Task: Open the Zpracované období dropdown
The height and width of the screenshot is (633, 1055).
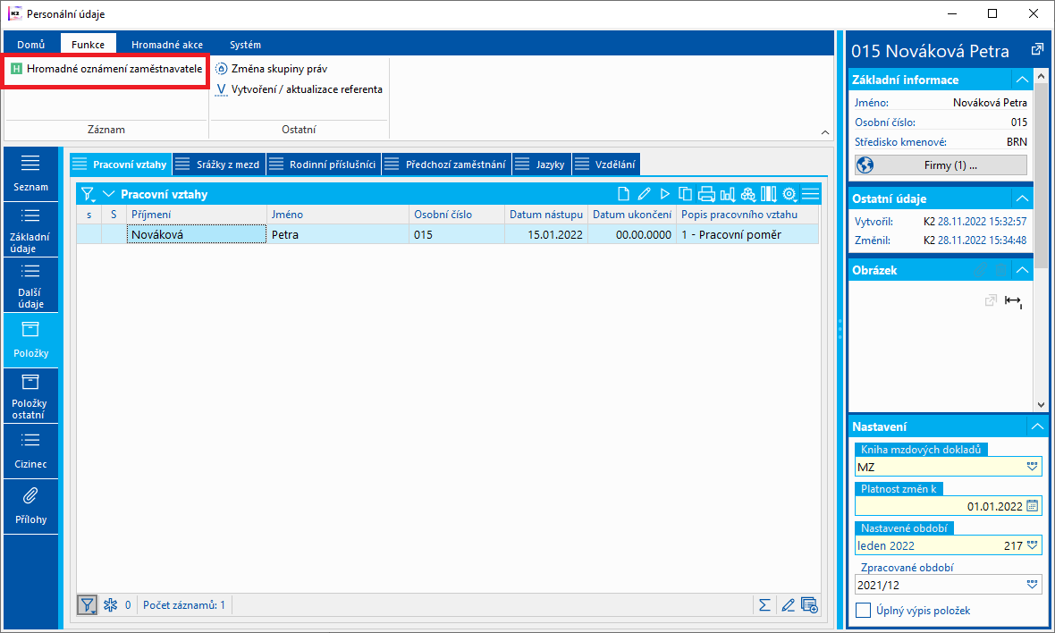Action: (1032, 585)
